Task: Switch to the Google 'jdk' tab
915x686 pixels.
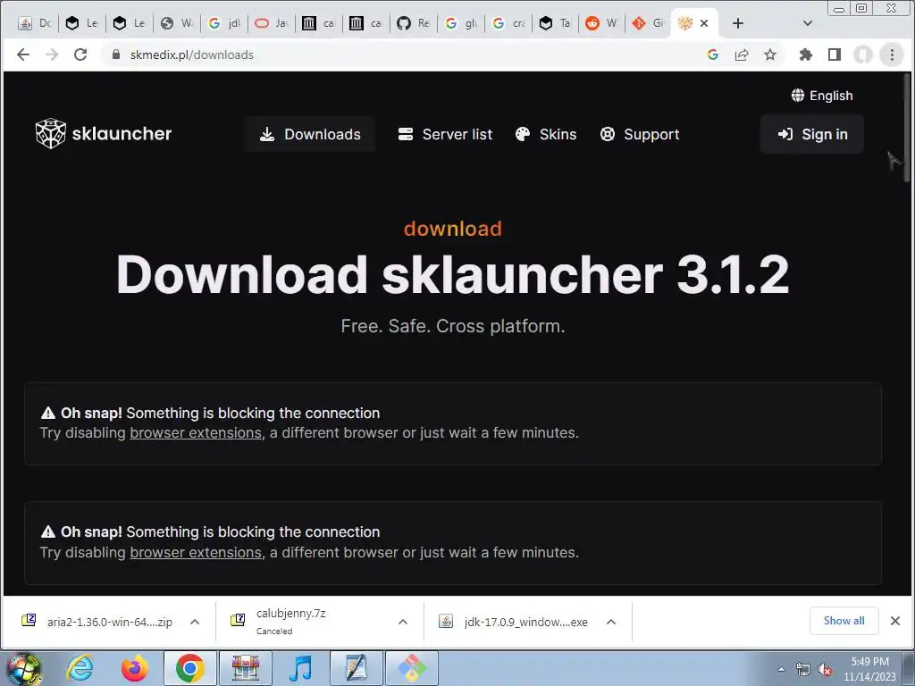Action: pyautogui.click(x=224, y=23)
